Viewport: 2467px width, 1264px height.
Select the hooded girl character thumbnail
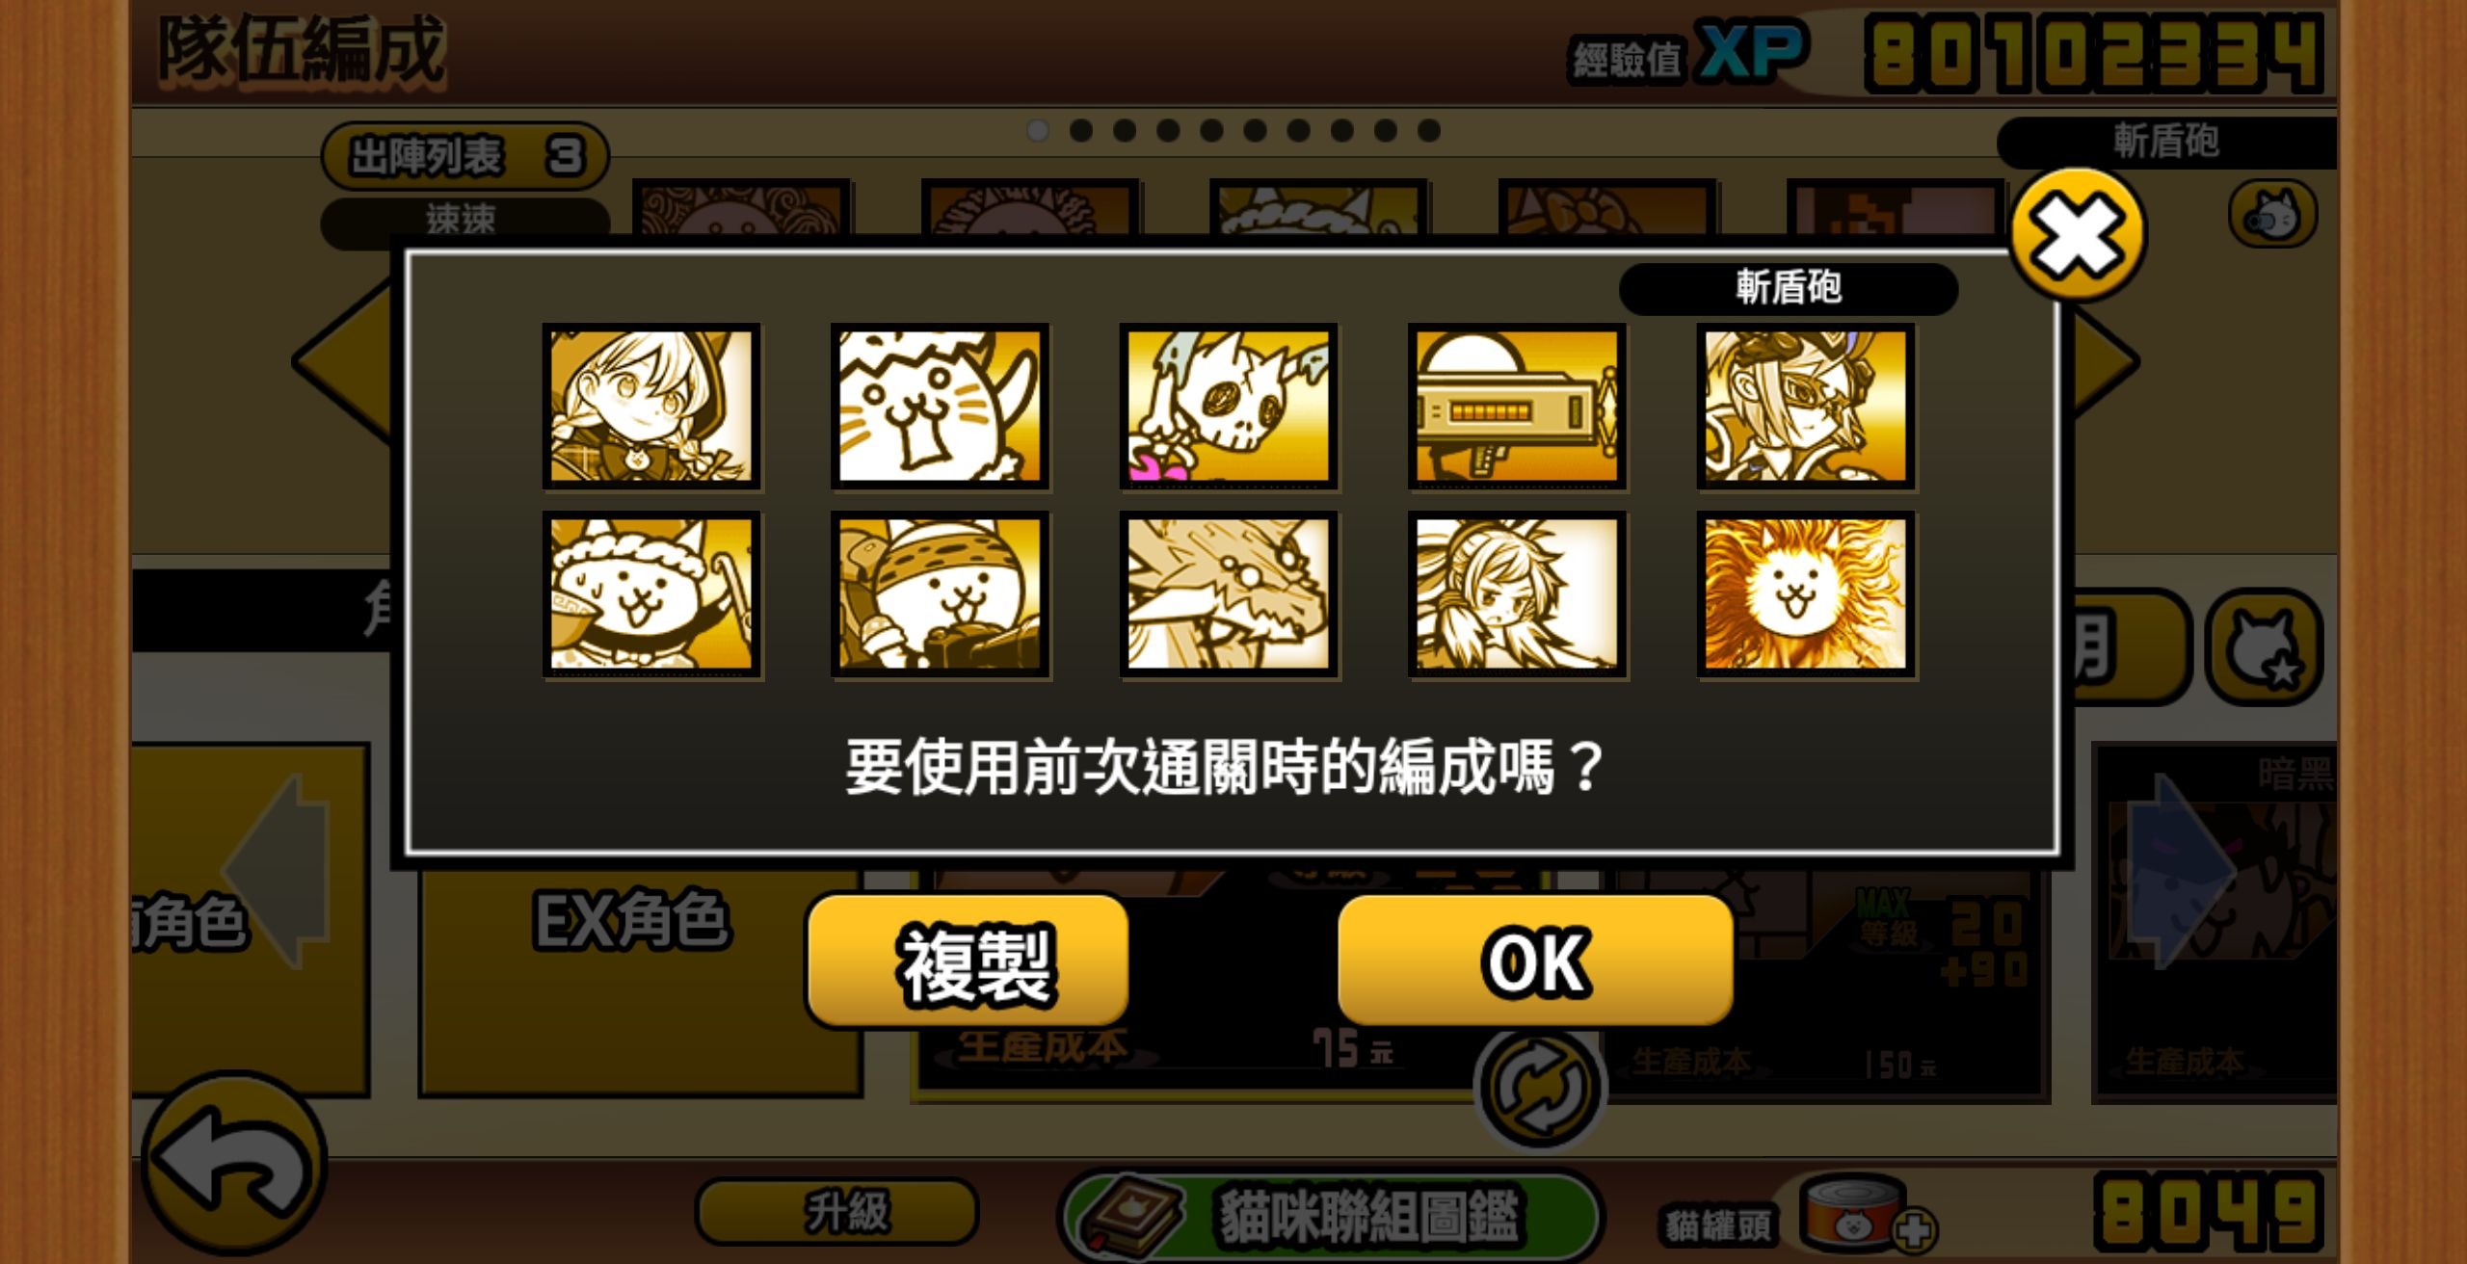point(651,407)
